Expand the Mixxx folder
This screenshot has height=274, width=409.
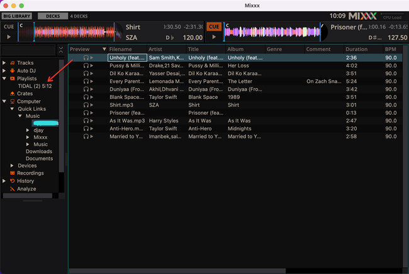click(x=28, y=137)
